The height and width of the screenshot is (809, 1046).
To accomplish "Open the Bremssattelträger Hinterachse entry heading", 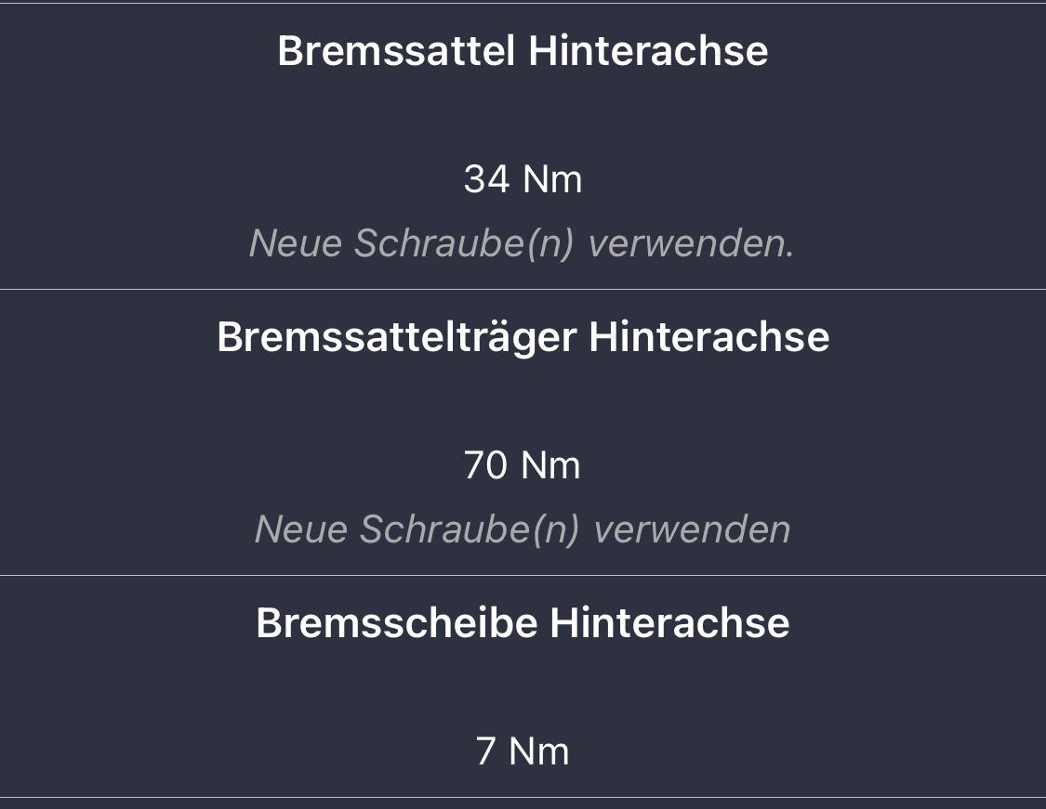I will pos(523,337).
